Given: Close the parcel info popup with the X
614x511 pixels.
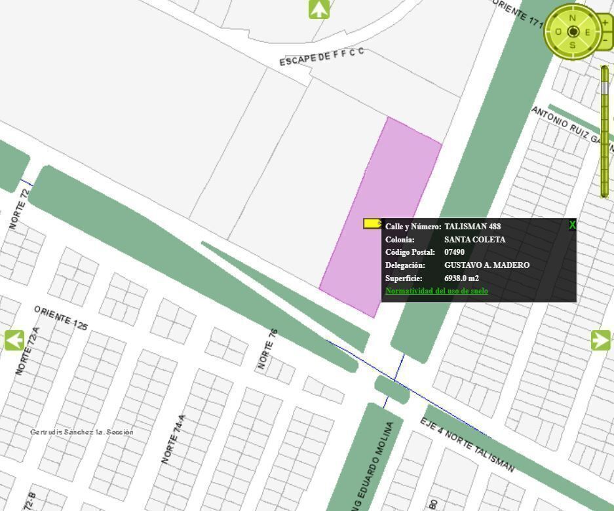Looking at the screenshot, I should (572, 225).
